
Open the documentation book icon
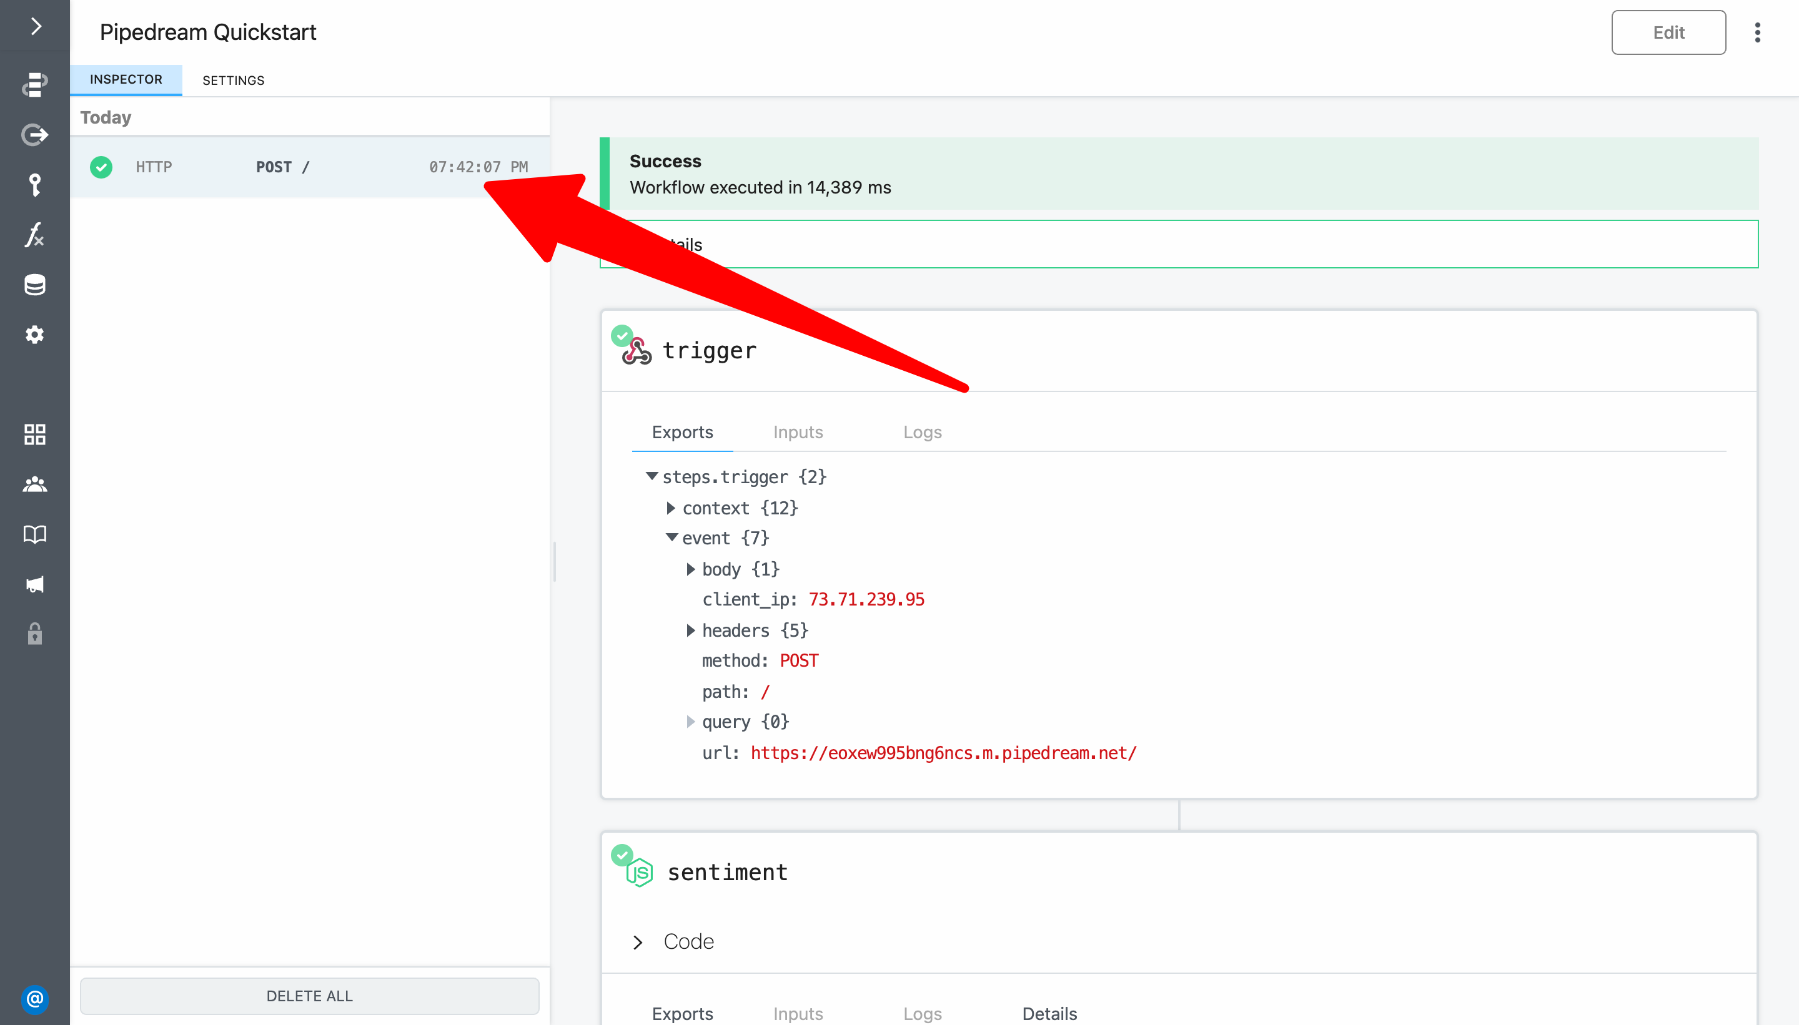(x=34, y=534)
